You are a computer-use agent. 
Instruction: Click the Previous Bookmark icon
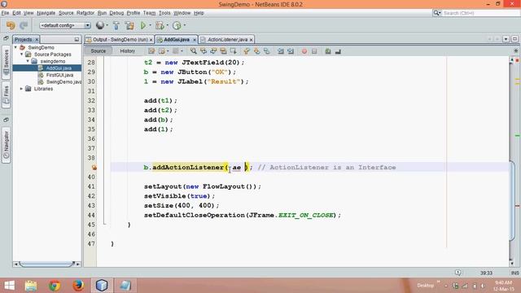coord(246,51)
